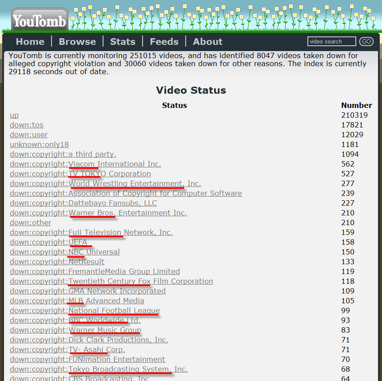The width and height of the screenshot is (382, 381).
Task: Select the 99 count for National Football League
Action: point(346,310)
